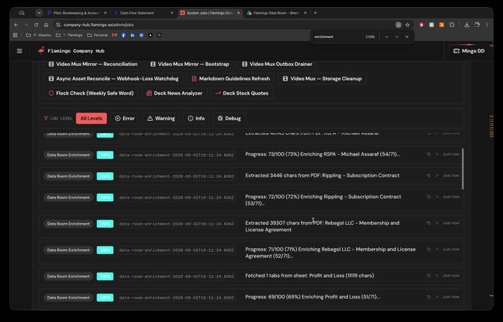Reload the current page
The width and height of the screenshot is (503, 322).
click(36, 24)
